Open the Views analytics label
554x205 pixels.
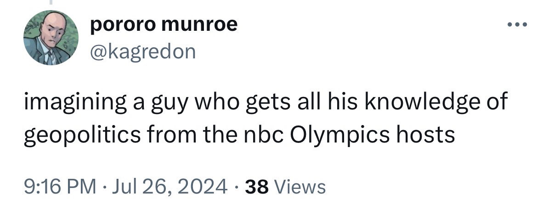pyautogui.click(x=300, y=187)
